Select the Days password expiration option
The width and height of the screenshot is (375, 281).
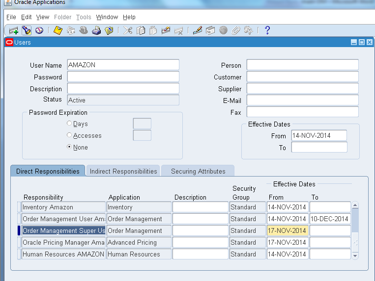pyautogui.click(x=69, y=123)
